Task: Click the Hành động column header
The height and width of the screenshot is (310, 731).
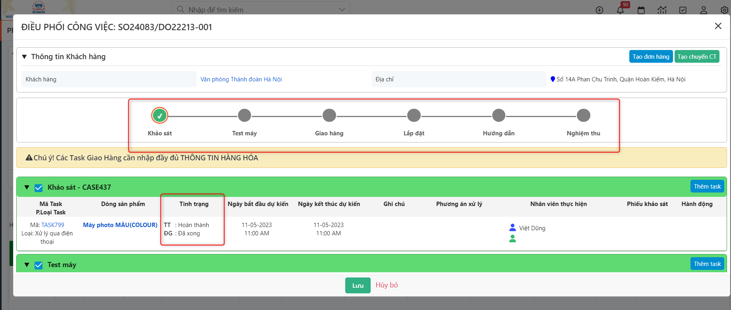Action: pos(697,204)
